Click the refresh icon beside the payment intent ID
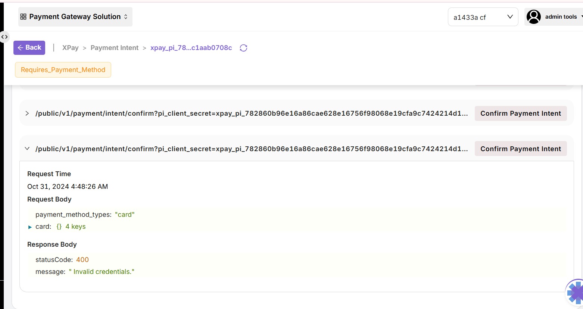Viewport: 583px width, 309px height. 243,48
